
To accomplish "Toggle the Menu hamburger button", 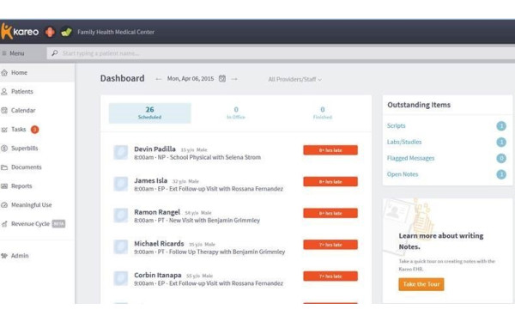I will (13, 53).
